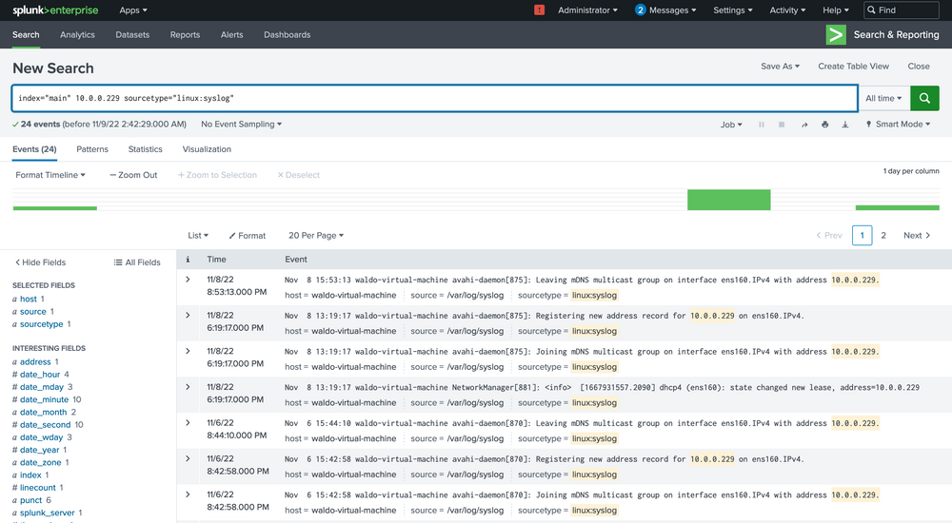Open the Smart Mode dropdown
Screen dimensions: 952x523
[901, 125]
